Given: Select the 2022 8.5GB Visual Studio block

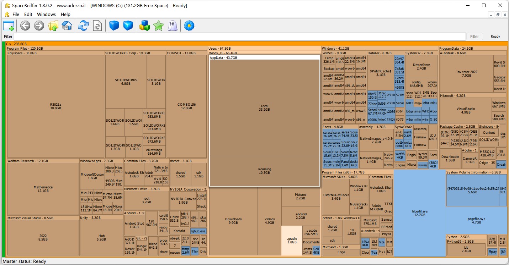Looking at the screenshot, I should click(43, 238).
